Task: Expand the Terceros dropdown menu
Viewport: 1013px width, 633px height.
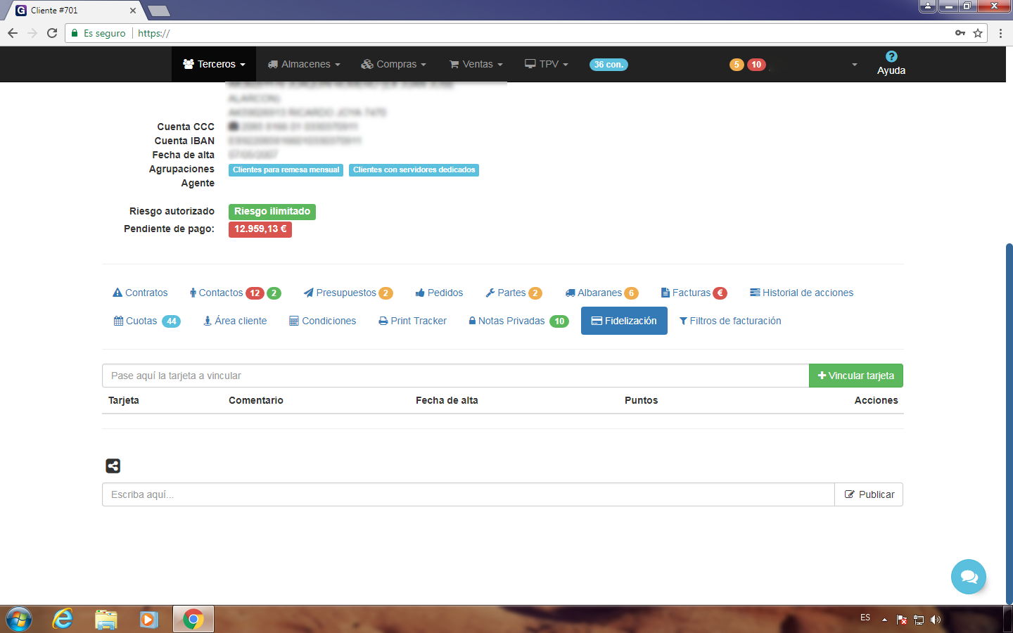Action: pos(214,64)
